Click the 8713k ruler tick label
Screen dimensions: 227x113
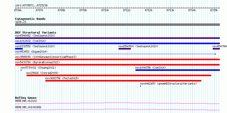coord(171,10)
